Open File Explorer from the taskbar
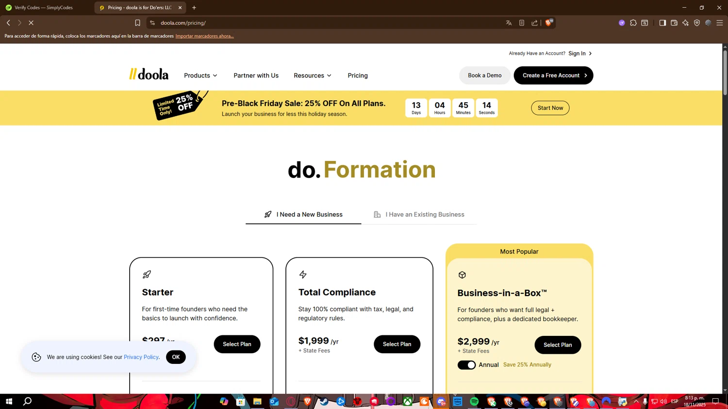This screenshot has width=728, height=409. (x=257, y=401)
